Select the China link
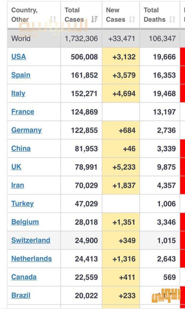The image size is (185, 309). [21, 148]
